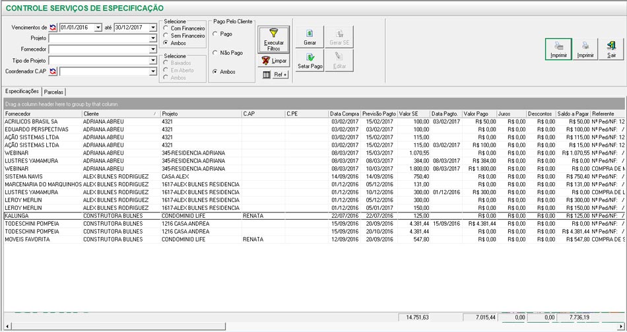
Task: Open the end date 30/12/2017 dropdown
Action: pos(152,28)
